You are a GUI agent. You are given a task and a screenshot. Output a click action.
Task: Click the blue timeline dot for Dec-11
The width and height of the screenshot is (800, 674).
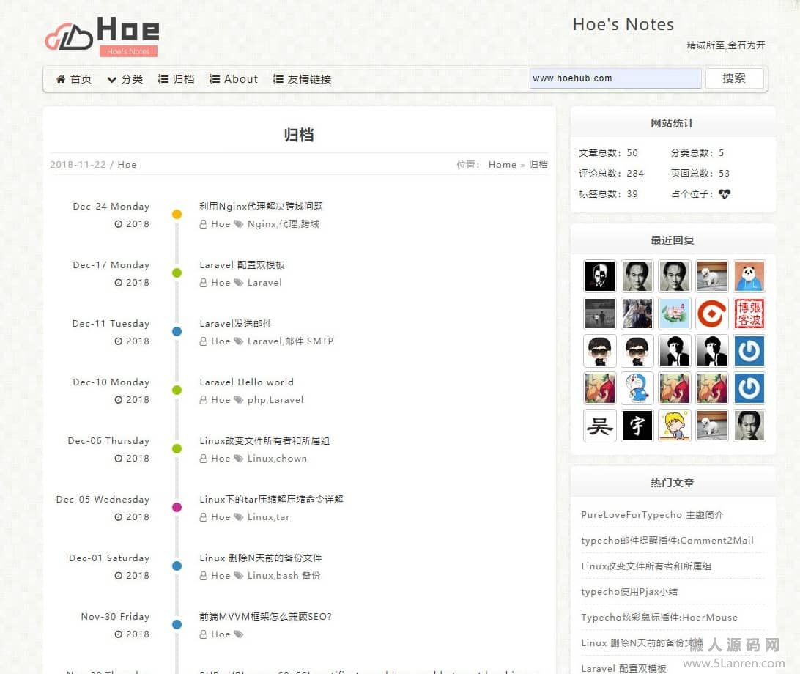[177, 332]
